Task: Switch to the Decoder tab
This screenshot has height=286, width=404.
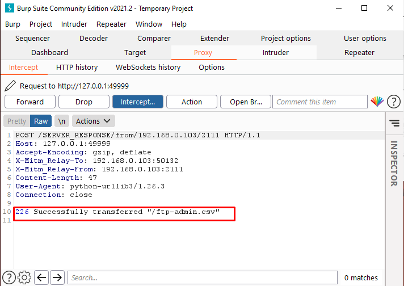Action: click(94, 39)
